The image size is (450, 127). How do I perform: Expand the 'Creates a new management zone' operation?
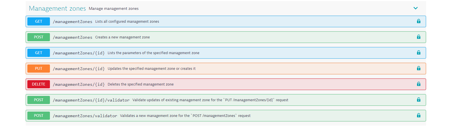[x=226, y=37]
